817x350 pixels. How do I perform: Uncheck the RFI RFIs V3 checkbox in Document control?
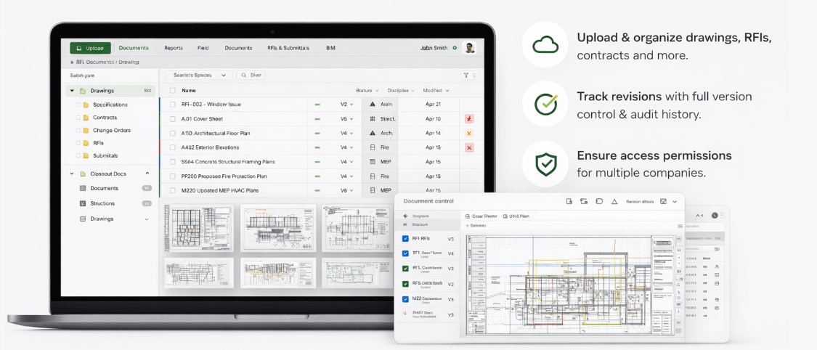coord(405,239)
